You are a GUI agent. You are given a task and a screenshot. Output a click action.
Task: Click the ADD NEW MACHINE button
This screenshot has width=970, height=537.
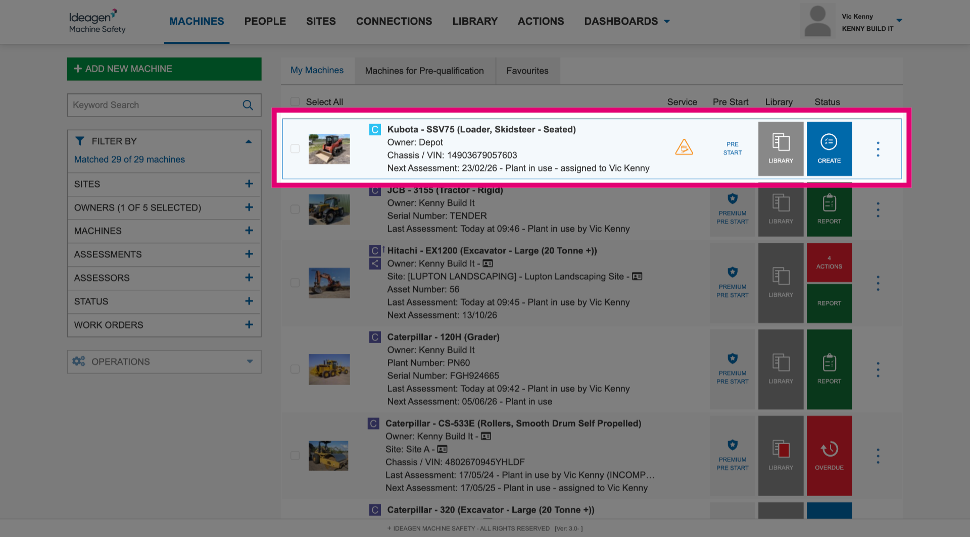(164, 69)
